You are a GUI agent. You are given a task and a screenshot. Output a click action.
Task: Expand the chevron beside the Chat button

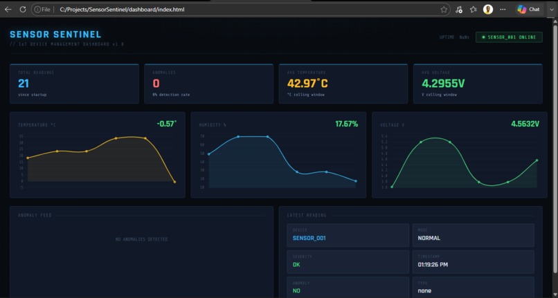click(x=552, y=10)
